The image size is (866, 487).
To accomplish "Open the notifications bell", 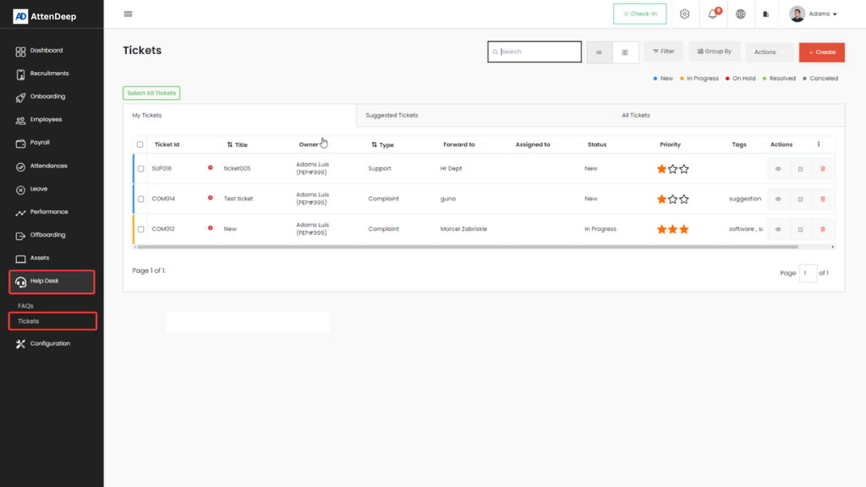I will point(713,14).
